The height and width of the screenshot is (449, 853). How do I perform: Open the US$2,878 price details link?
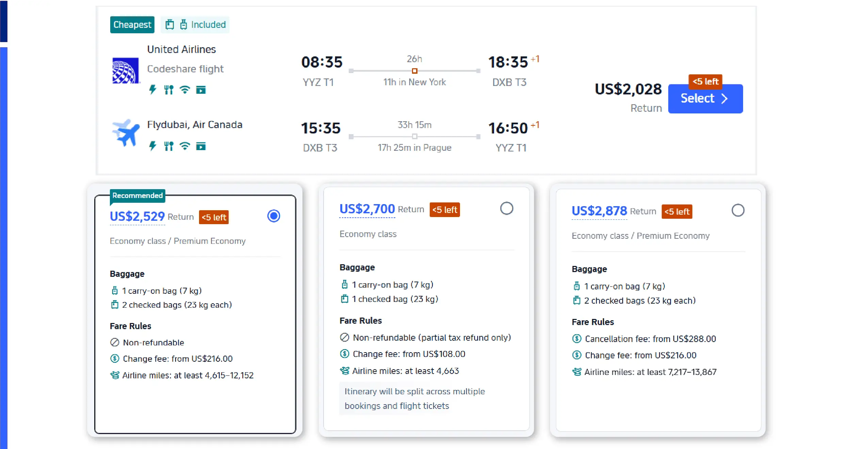tap(599, 211)
